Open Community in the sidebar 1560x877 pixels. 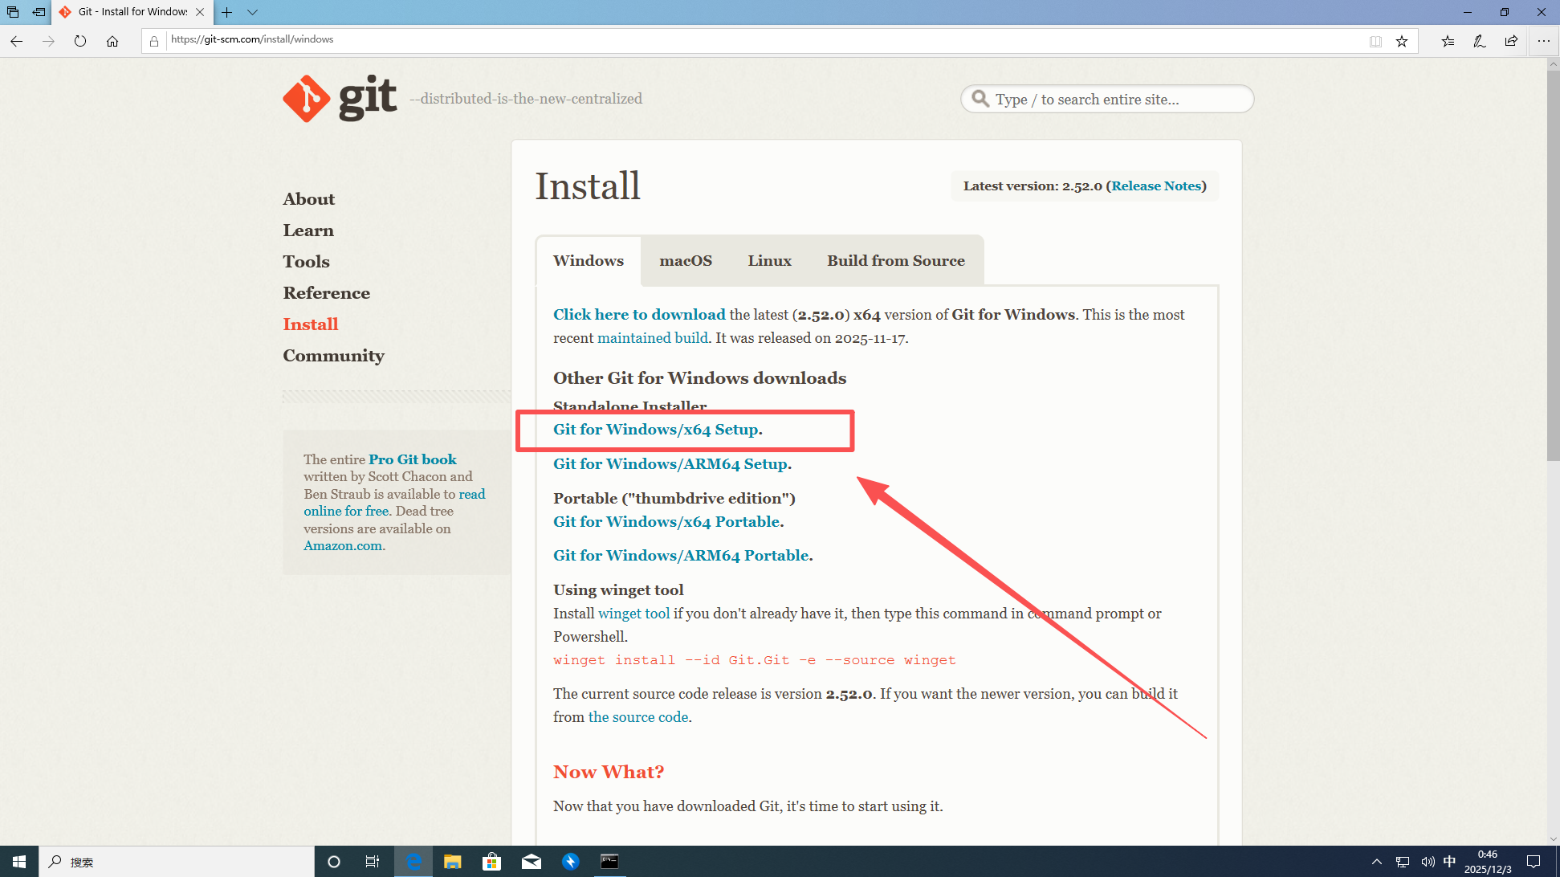[x=333, y=356]
